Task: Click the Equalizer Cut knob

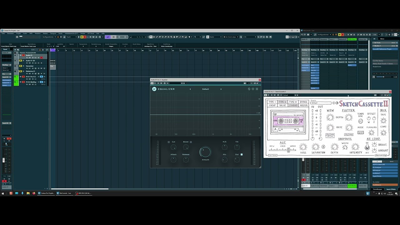Action: [173, 147]
